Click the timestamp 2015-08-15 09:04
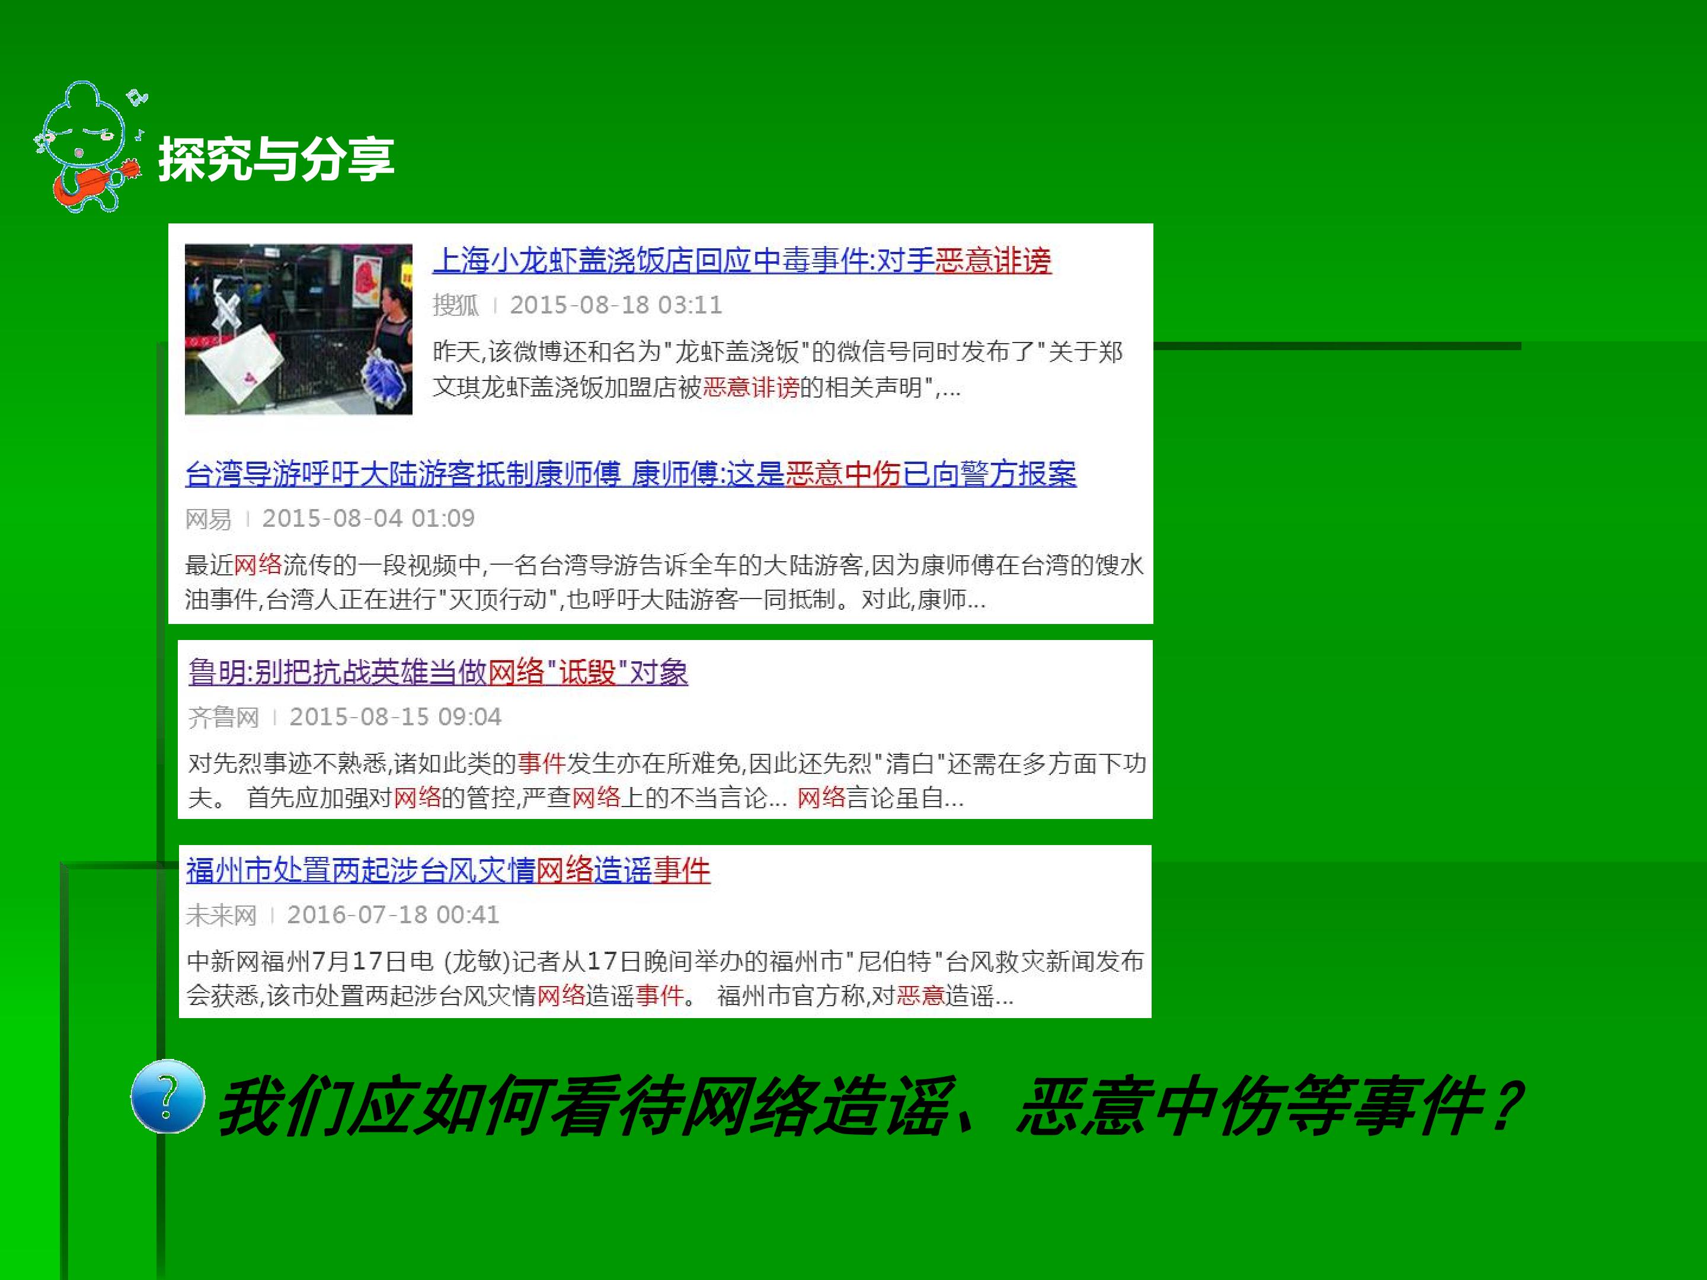This screenshot has height=1280, width=1707. click(395, 718)
